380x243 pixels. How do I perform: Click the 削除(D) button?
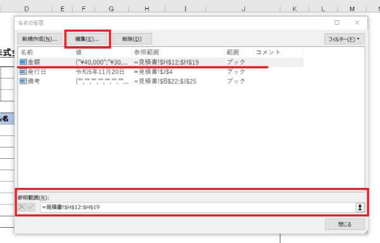click(132, 39)
